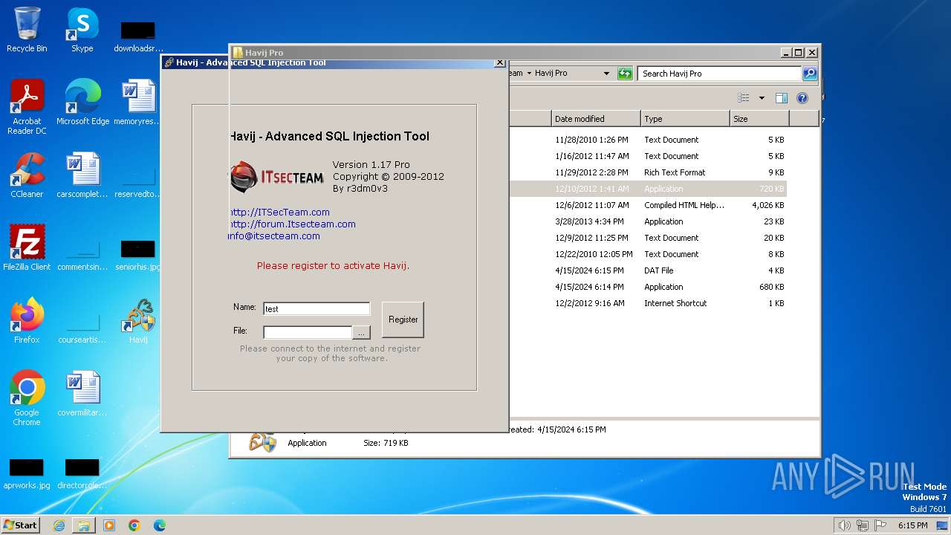951x535 pixels.
Task: Launch Firefox desktop shortcut
Action: tap(27, 321)
